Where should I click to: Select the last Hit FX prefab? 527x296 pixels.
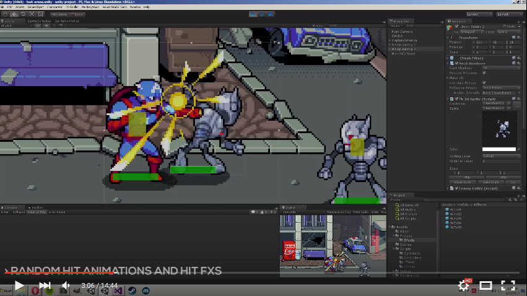click(x=453, y=227)
